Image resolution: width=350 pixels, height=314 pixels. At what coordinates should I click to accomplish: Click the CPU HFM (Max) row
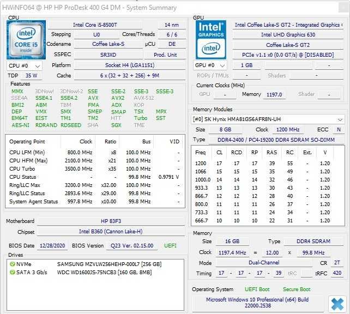(x=95, y=161)
